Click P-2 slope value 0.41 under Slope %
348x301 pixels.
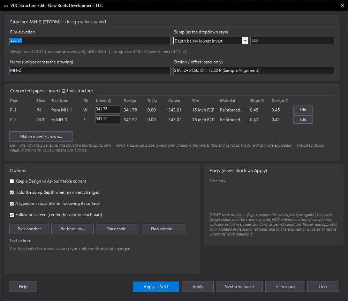(254, 120)
